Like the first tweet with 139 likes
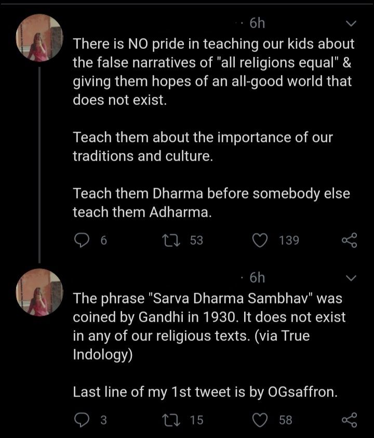The height and width of the screenshot is (438, 374). point(259,240)
